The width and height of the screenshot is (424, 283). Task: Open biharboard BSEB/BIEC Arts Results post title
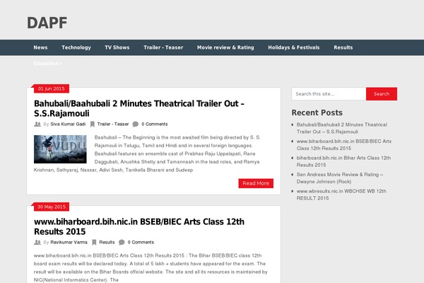point(139,226)
